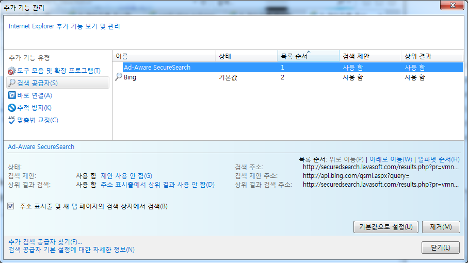Click the 검색 주소 securedsearch.lavasoft.com URL
This screenshot has height=263, width=468.
(x=381, y=167)
